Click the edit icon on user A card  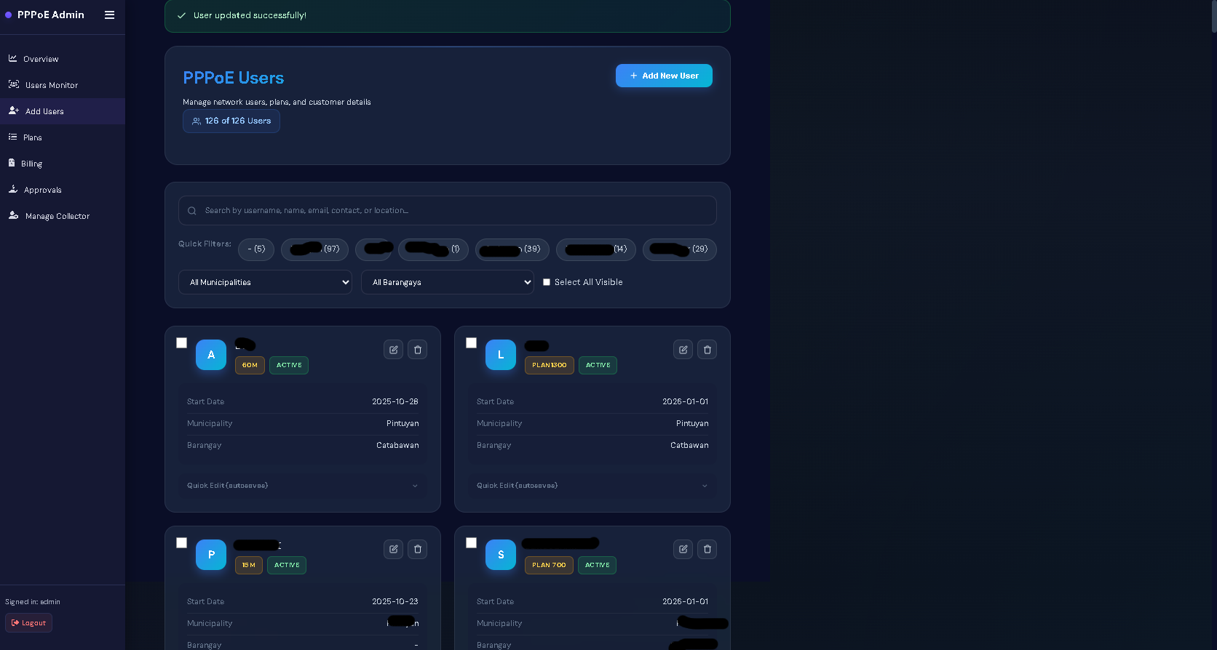pyautogui.click(x=393, y=350)
